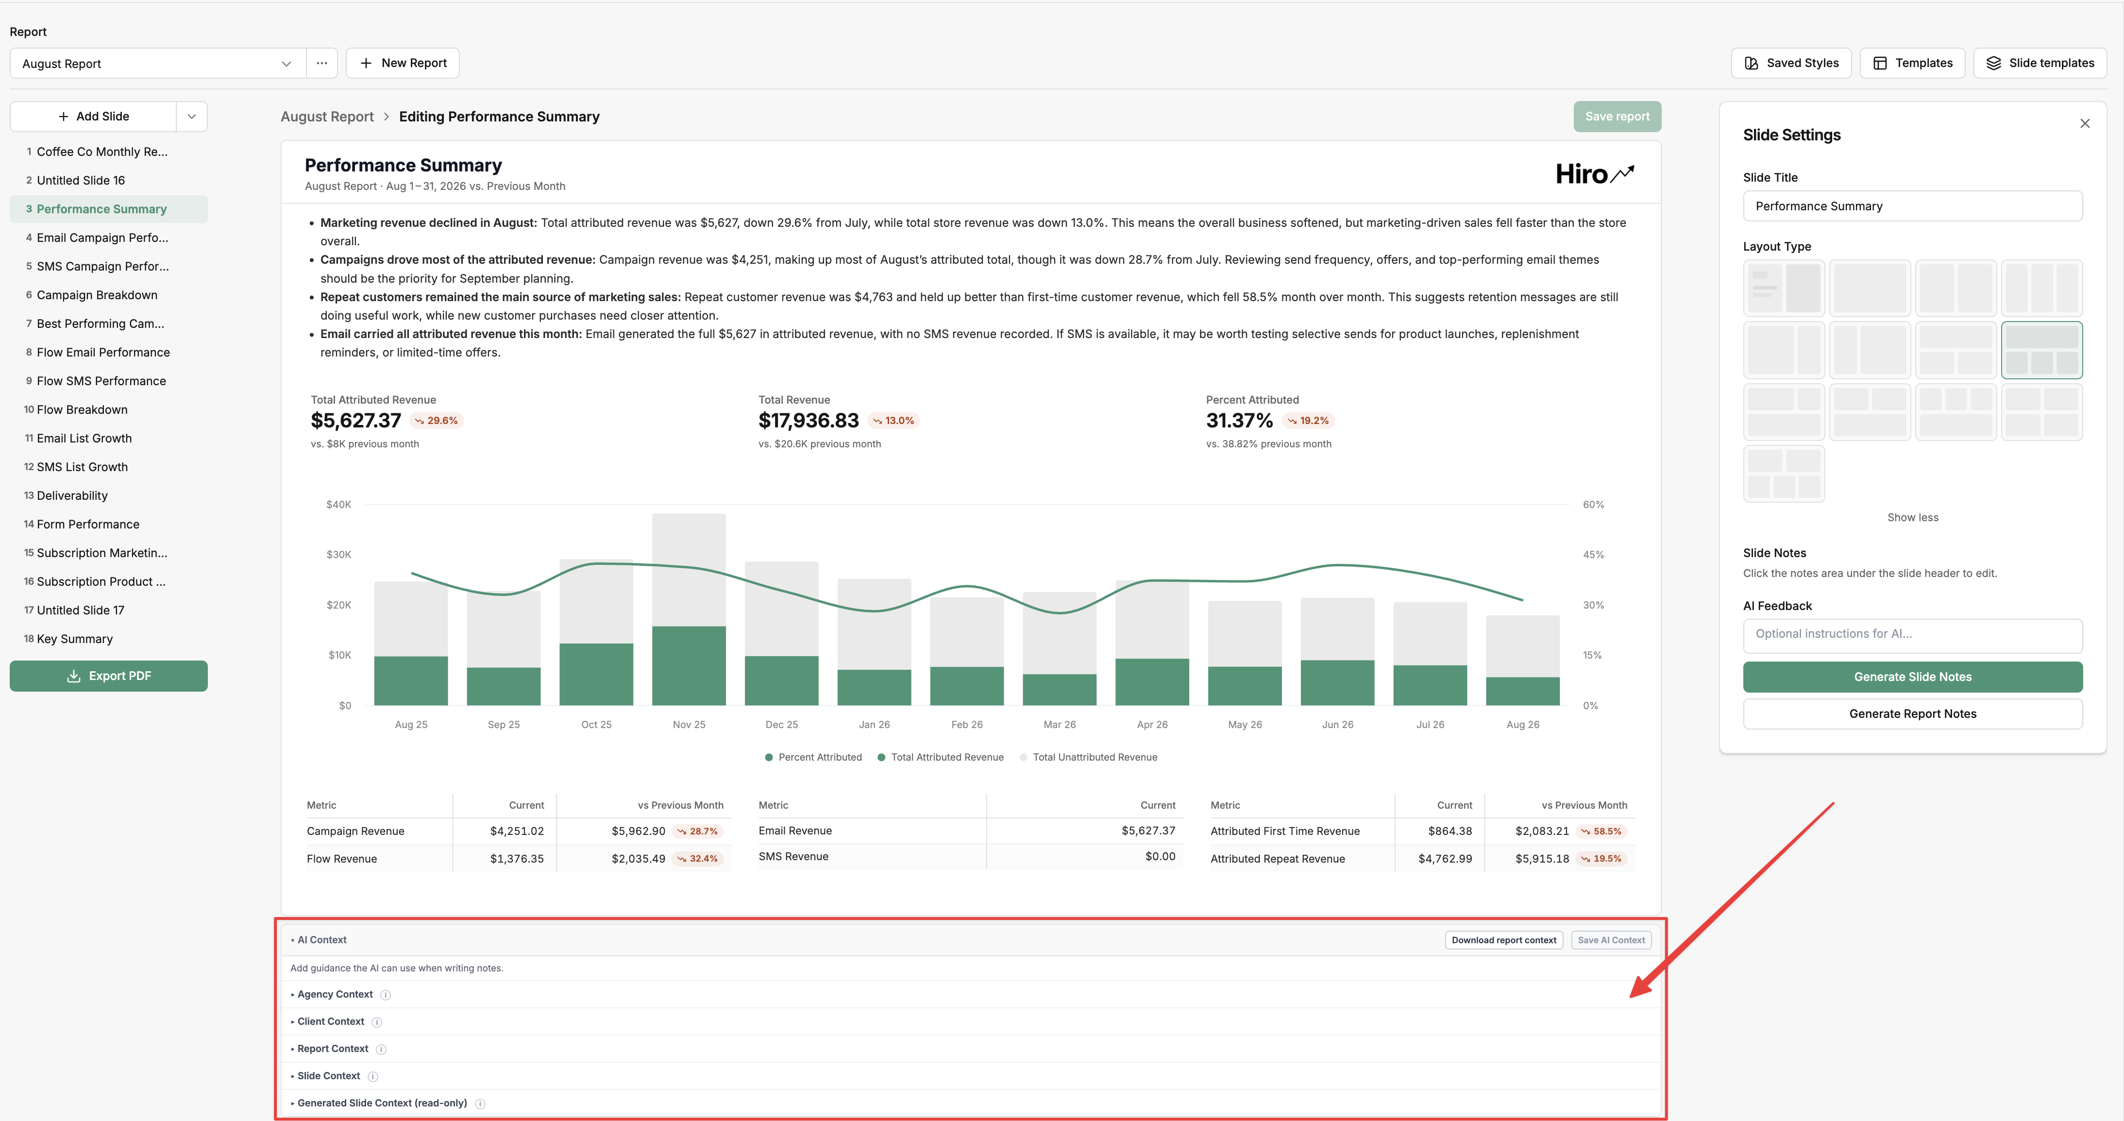Click the info icon next to Client Context
The width and height of the screenshot is (2124, 1121).
click(377, 1022)
